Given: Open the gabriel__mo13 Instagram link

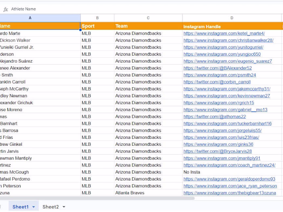Looking at the screenshot, I should point(226,110).
